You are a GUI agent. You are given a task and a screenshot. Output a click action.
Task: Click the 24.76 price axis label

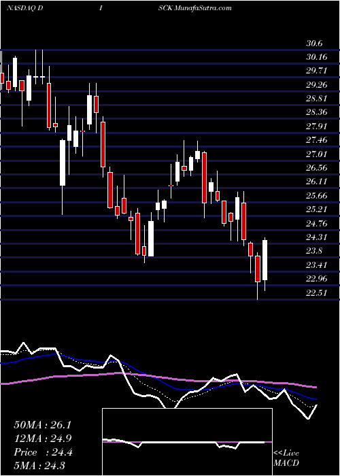(x=316, y=224)
